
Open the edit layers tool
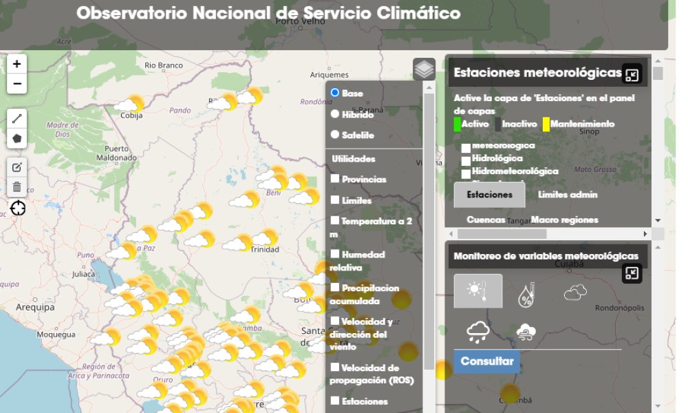[17, 167]
